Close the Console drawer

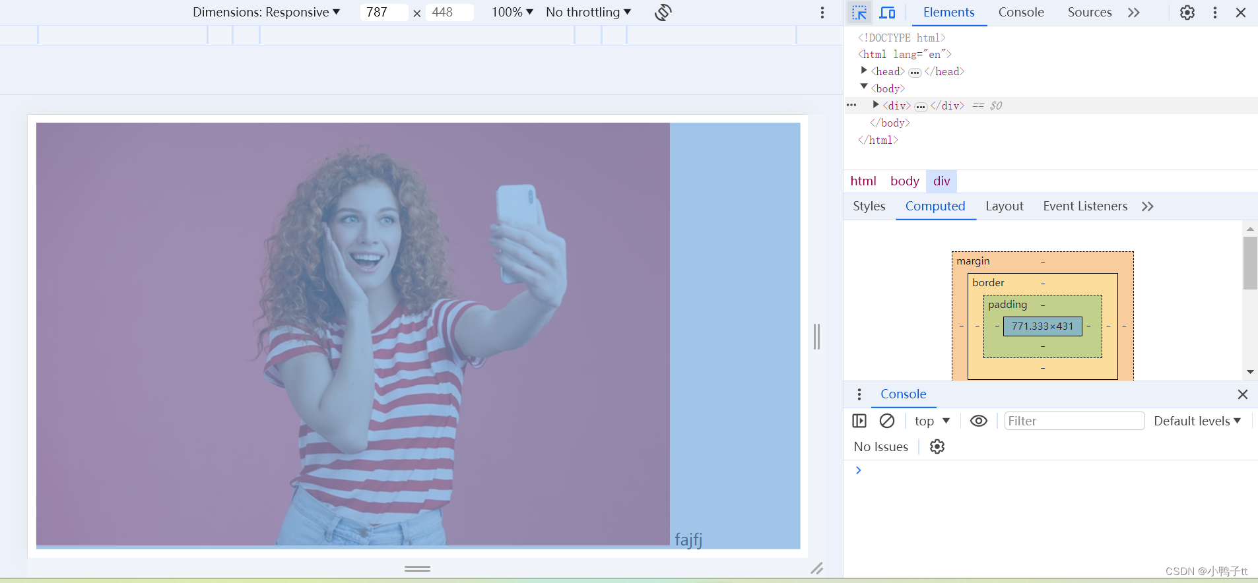[1242, 394]
